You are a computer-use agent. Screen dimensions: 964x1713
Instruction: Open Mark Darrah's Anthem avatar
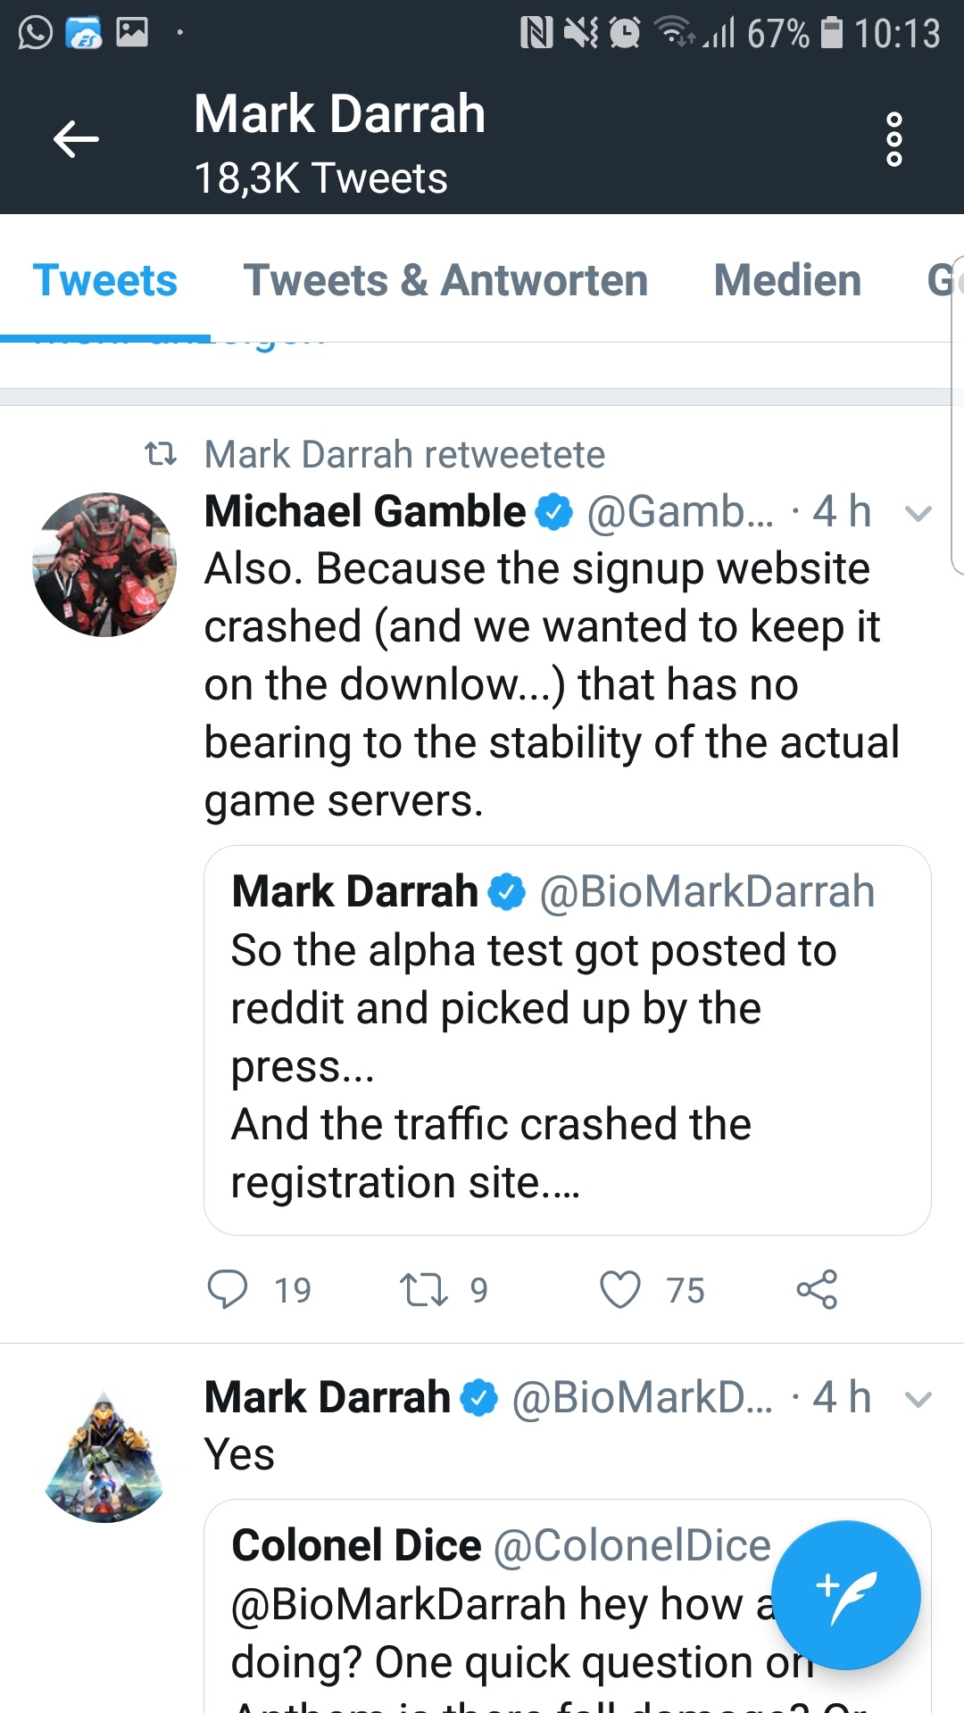point(104,1456)
